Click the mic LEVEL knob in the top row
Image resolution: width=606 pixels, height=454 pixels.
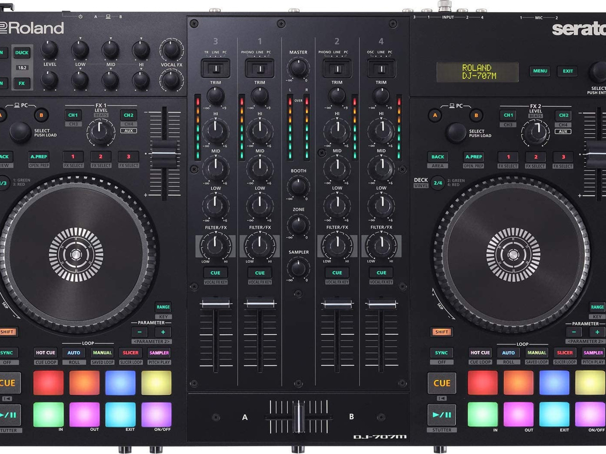49,49
